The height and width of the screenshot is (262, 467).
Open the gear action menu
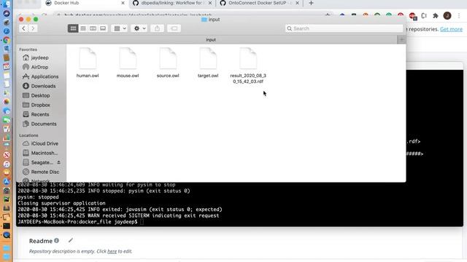tap(139, 28)
